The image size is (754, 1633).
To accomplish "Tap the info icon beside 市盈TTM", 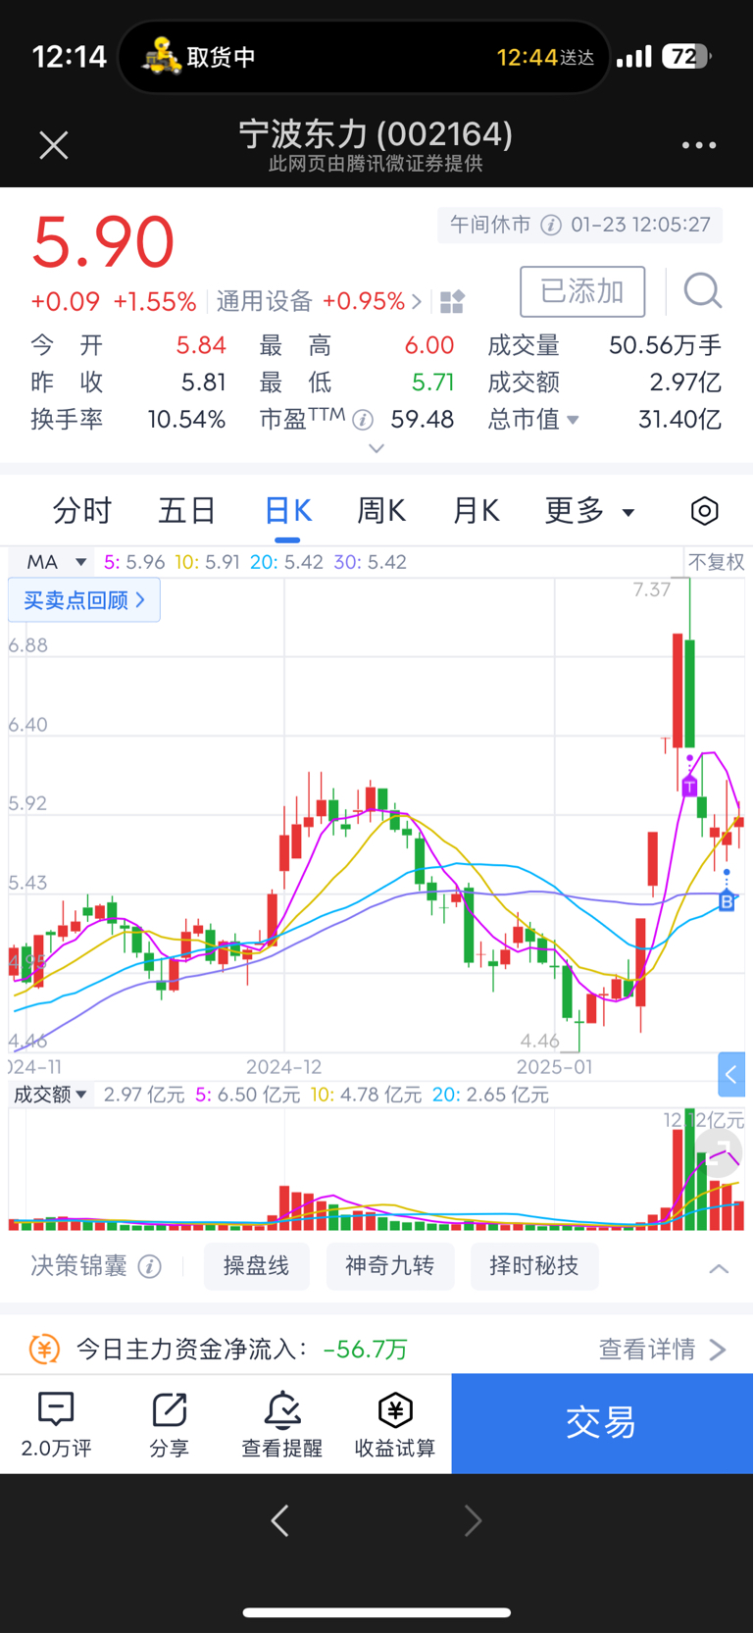I will tap(363, 420).
